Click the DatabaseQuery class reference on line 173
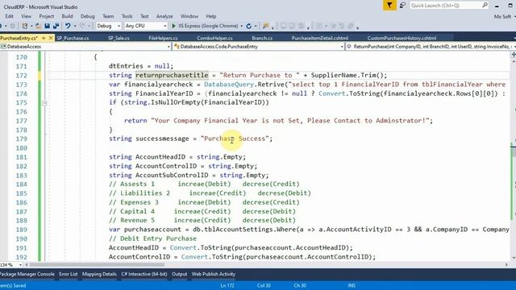This screenshot has width=516, height=290. [229, 85]
